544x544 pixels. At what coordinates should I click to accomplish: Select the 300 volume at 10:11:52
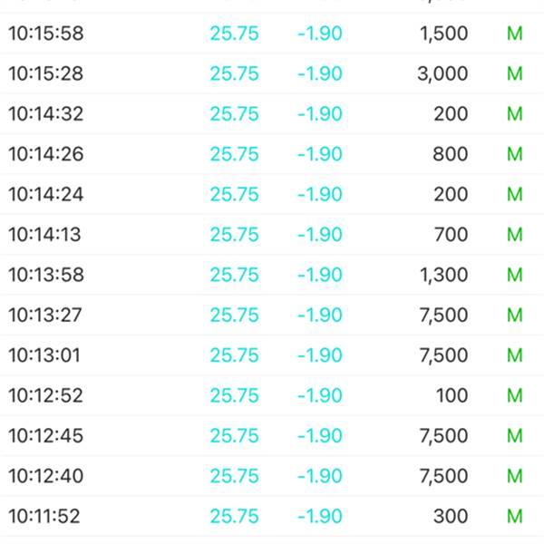click(x=451, y=517)
